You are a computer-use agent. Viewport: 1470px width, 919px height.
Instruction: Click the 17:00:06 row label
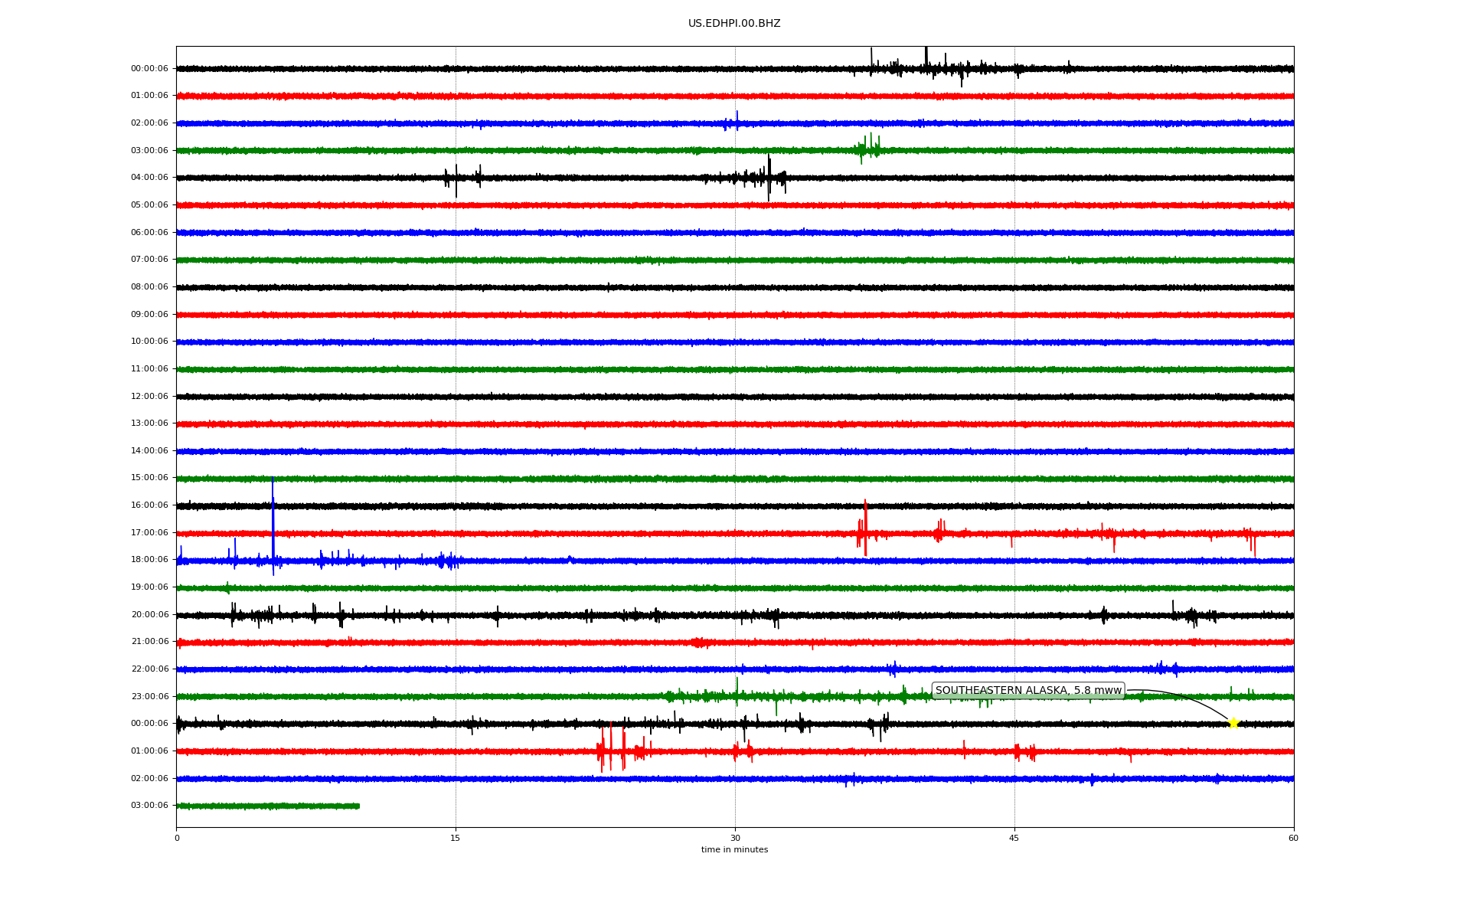pyautogui.click(x=149, y=533)
